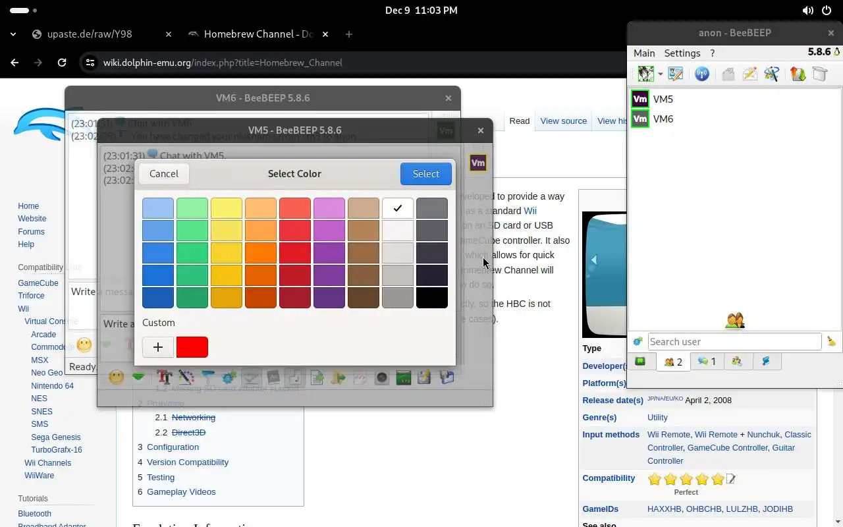Choose the black swatch
The image size is (843, 527).
pyautogui.click(x=432, y=297)
